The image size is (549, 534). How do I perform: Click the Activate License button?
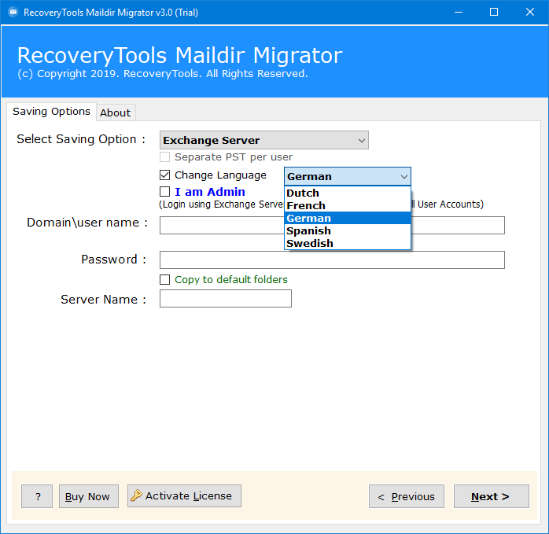coord(184,495)
